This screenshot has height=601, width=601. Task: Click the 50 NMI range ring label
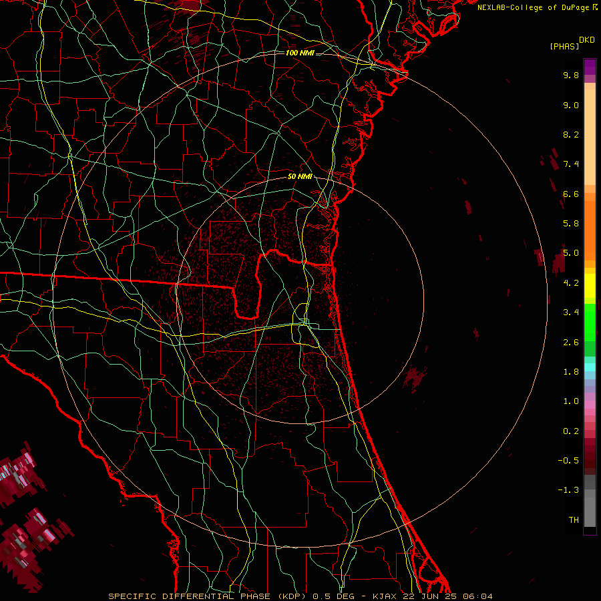(300, 176)
